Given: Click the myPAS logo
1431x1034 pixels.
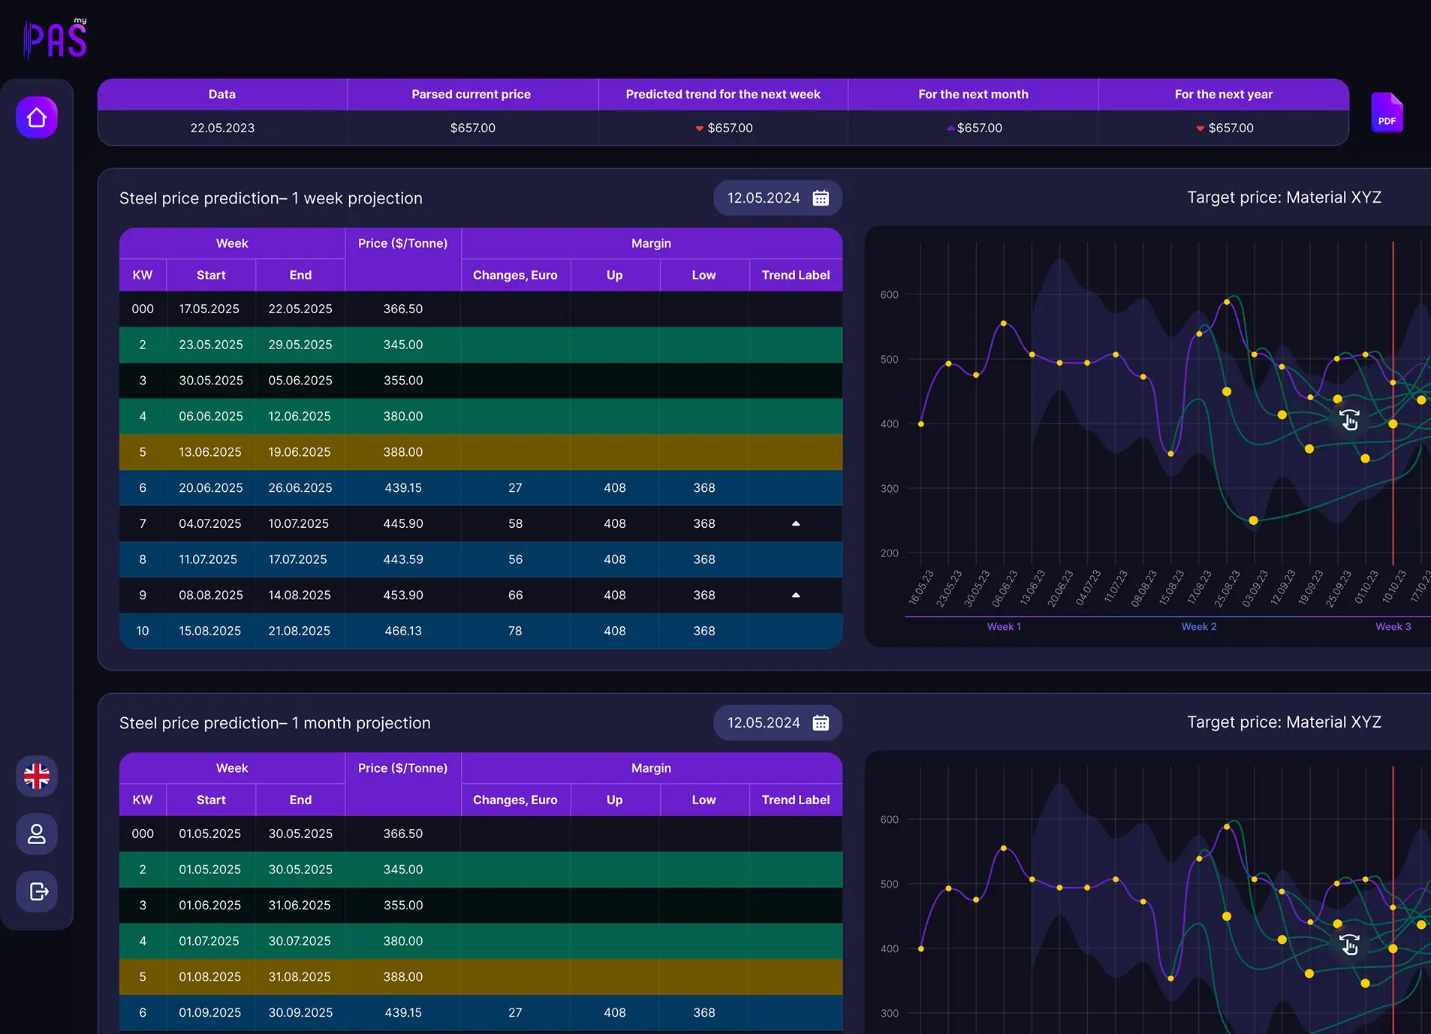Looking at the screenshot, I should click(56, 38).
